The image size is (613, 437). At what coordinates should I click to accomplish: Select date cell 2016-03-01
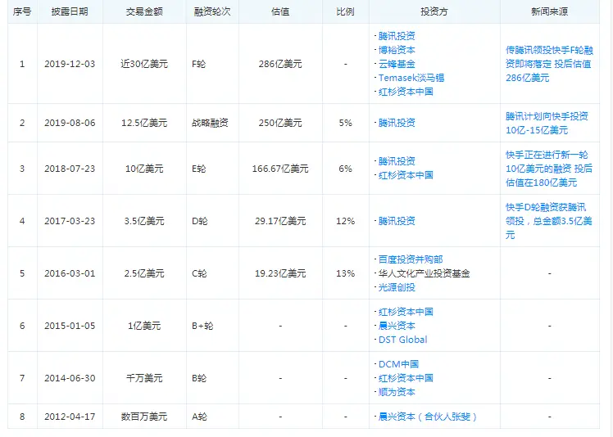pos(70,273)
